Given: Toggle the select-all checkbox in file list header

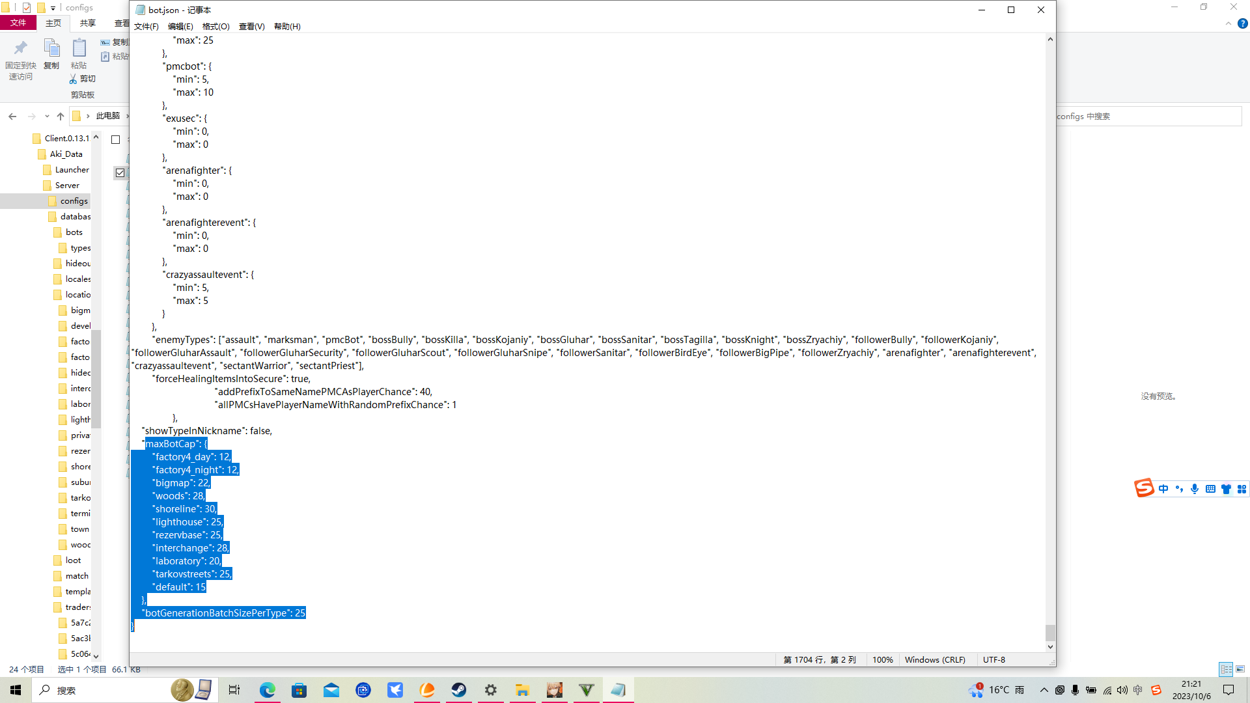Looking at the screenshot, I should click(116, 139).
